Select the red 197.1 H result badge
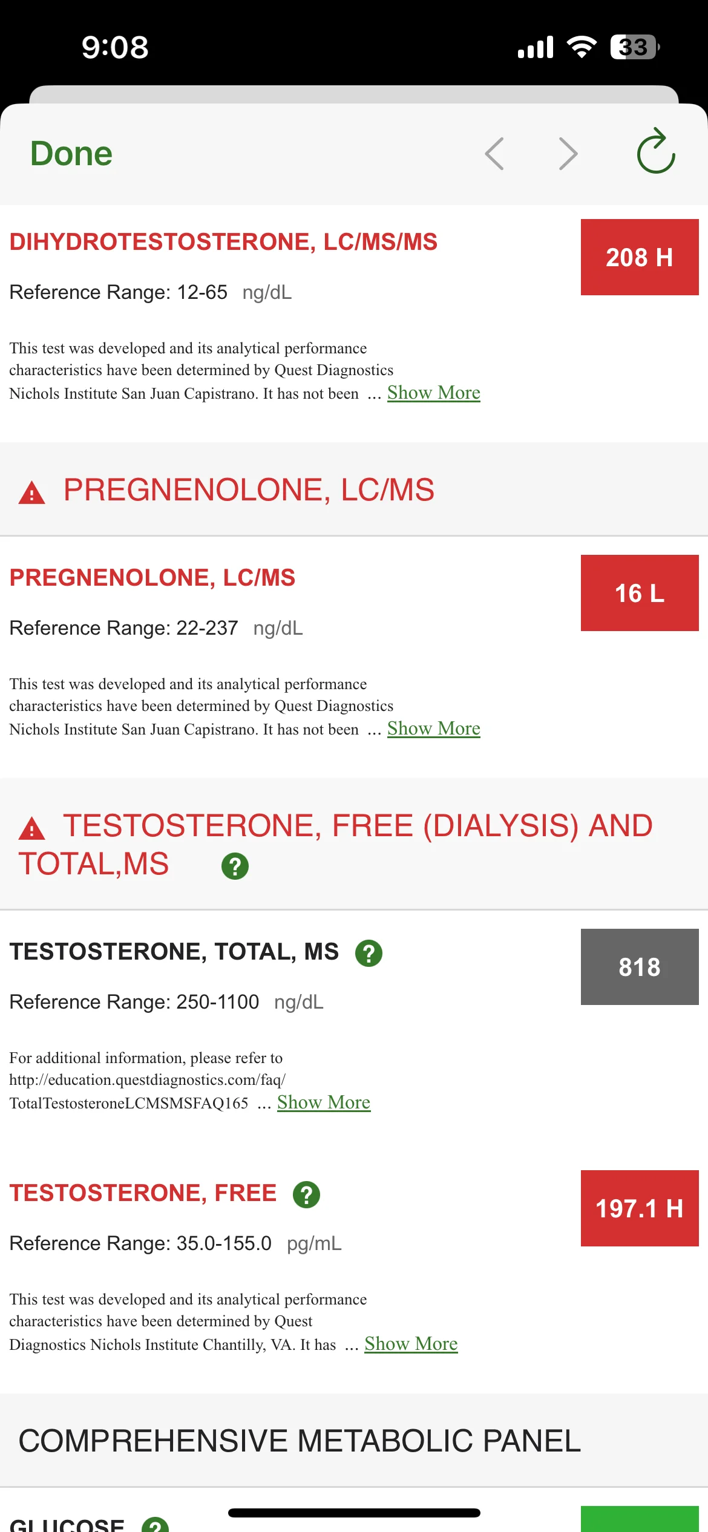This screenshot has width=708, height=1532. 640,1208
